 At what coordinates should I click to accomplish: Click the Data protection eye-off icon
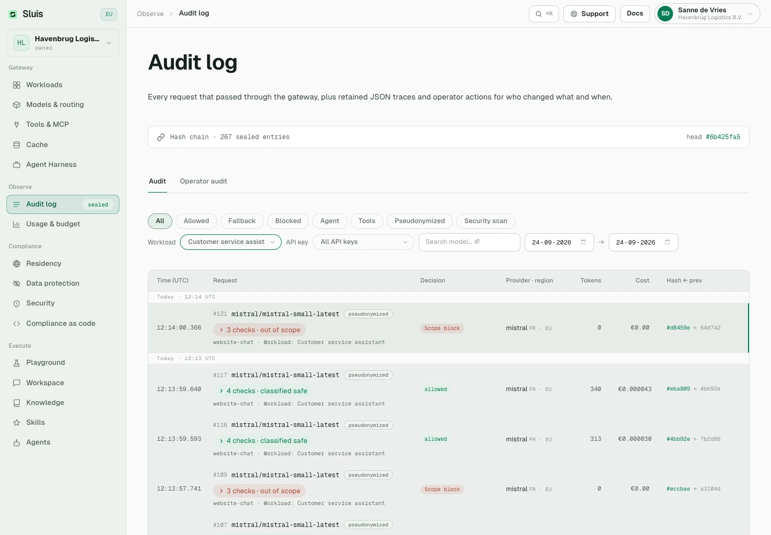tap(17, 284)
